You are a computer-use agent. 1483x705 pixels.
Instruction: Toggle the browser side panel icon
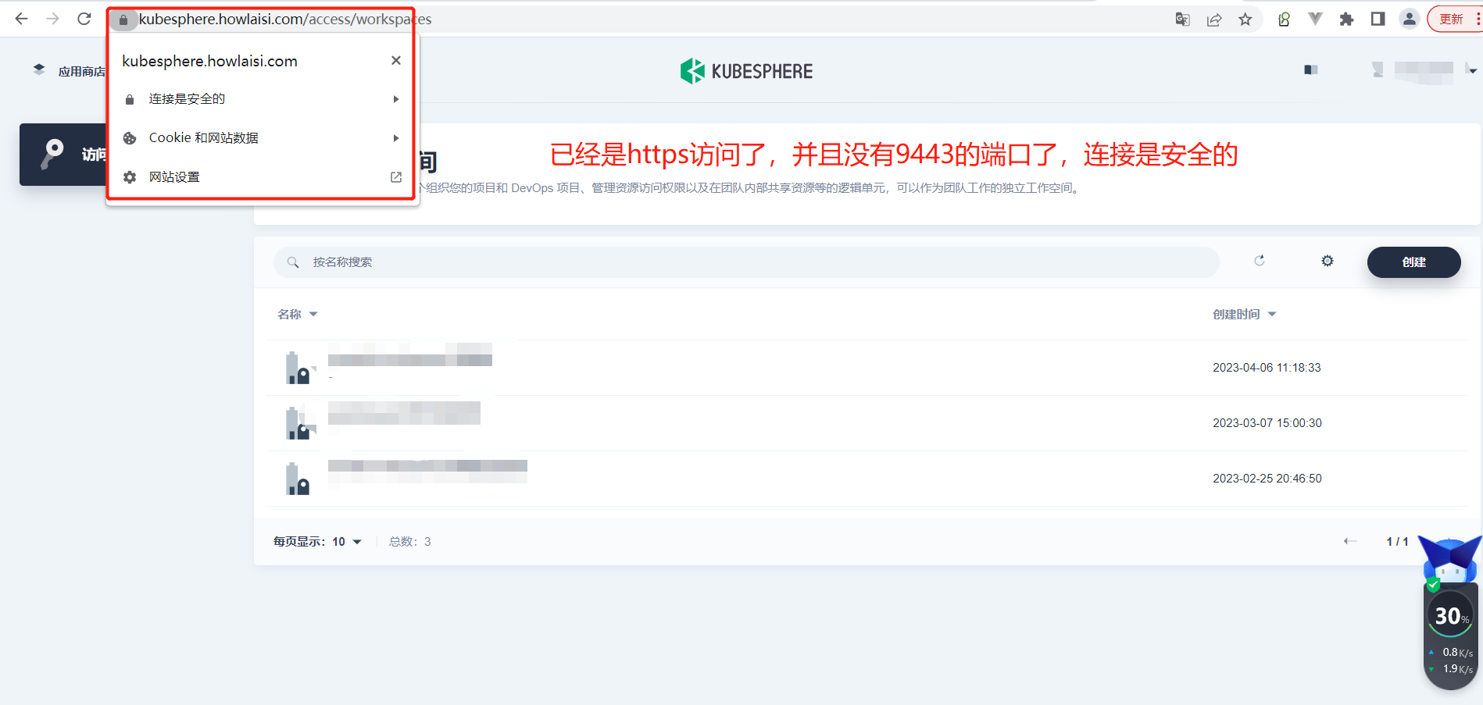tap(1378, 20)
